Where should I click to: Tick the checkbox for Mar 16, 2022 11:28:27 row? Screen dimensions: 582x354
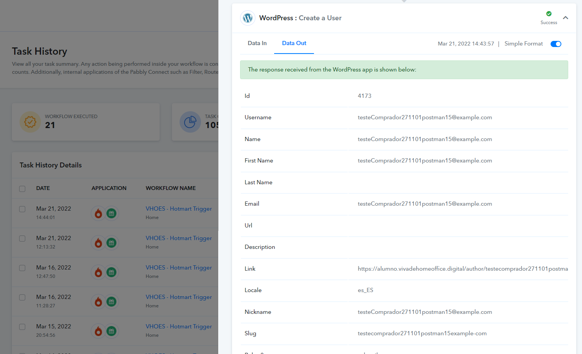pos(22,297)
